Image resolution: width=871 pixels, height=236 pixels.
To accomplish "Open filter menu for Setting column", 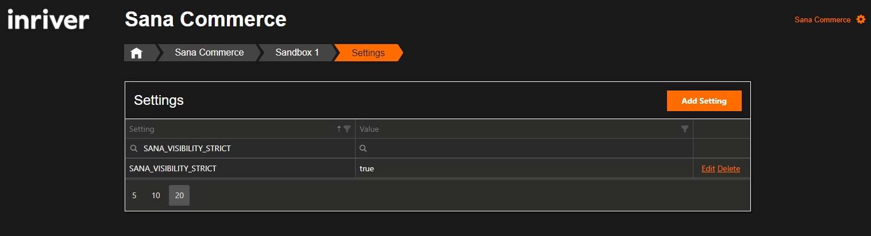I will [347, 129].
